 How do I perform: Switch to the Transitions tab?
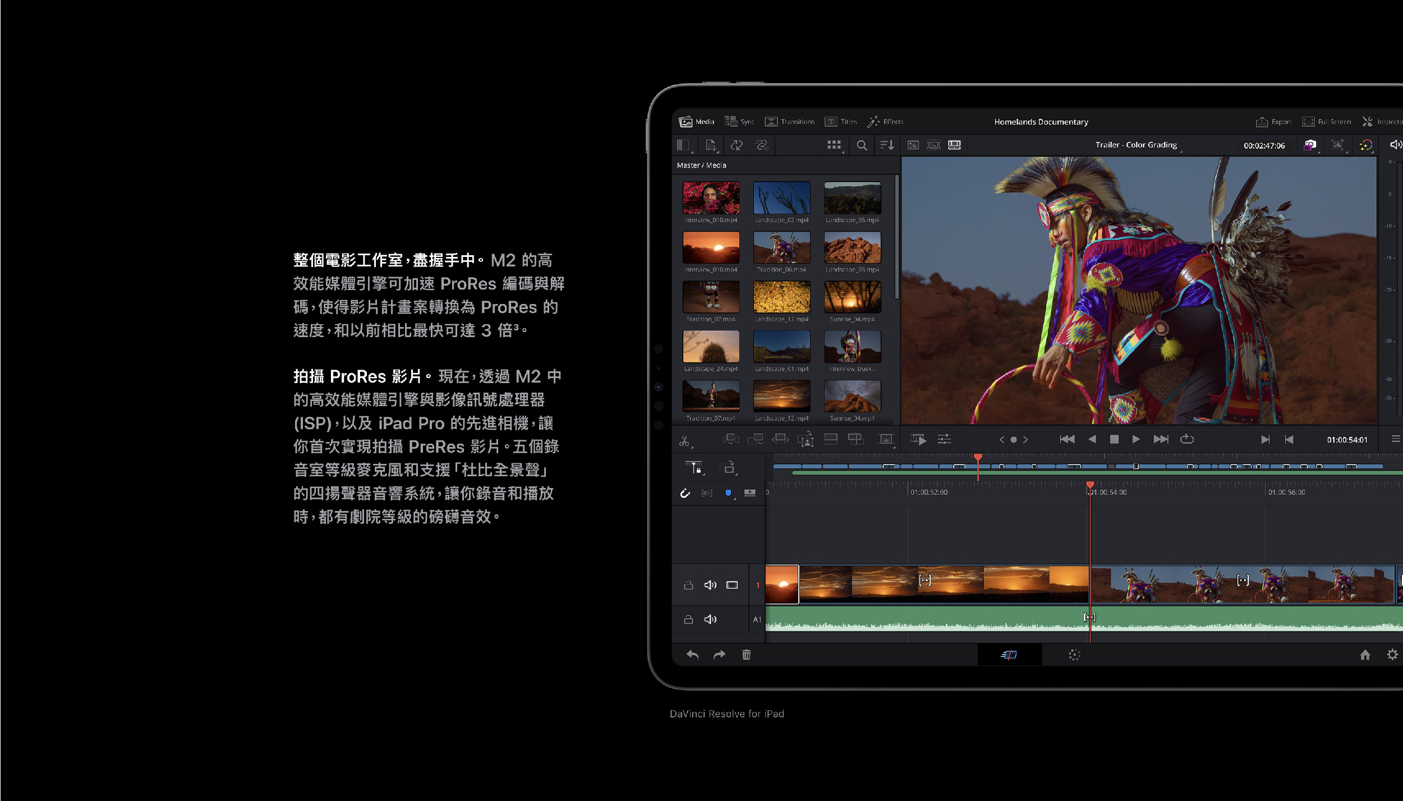[790, 122]
